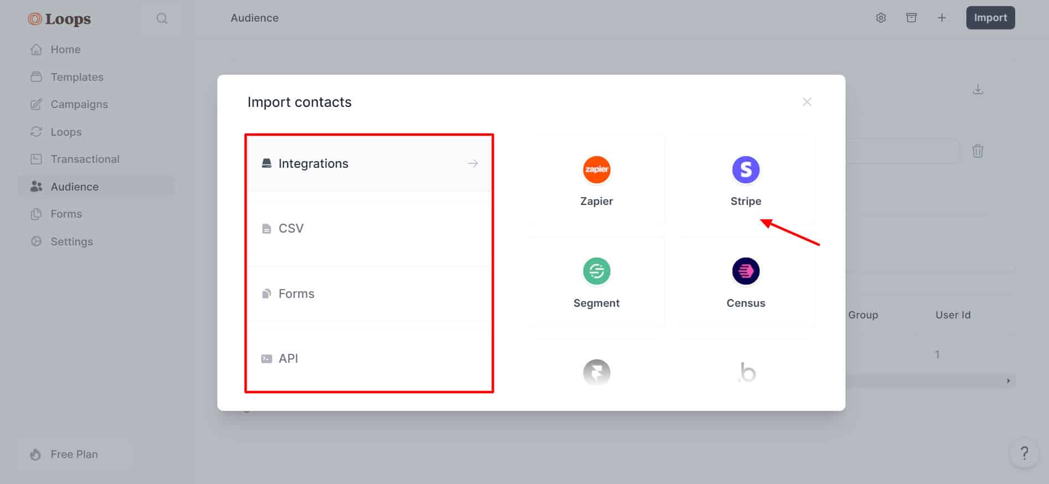Close the Import contacts dialog

tap(807, 102)
